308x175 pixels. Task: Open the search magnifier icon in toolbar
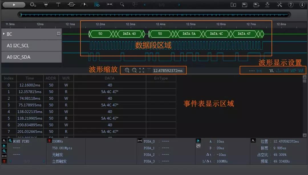point(122,5)
